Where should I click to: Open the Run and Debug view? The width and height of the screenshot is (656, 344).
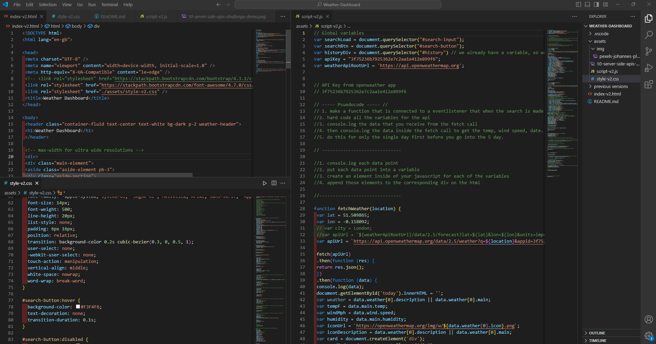tap(648, 68)
